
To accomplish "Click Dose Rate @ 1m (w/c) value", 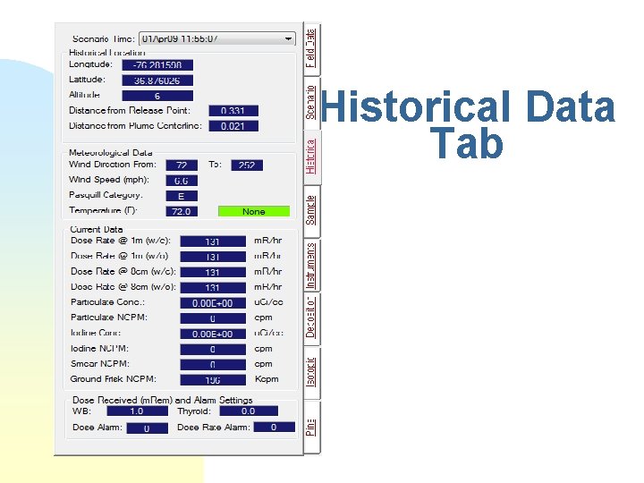I will pos(213,241).
